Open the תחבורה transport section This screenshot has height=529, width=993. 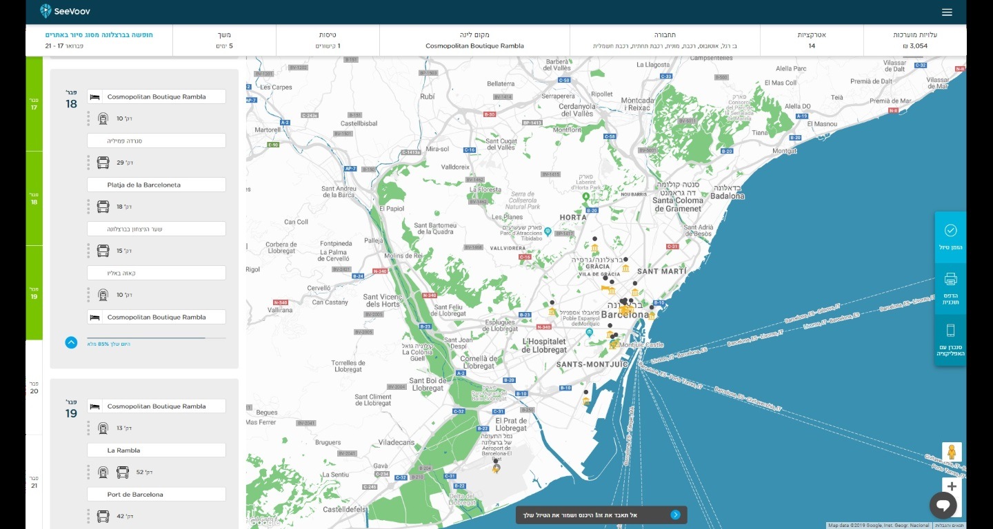click(665, 40)
